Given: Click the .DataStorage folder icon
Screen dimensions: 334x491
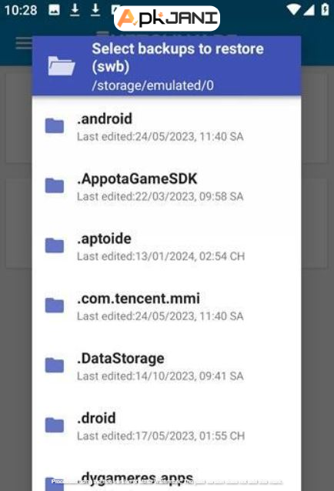Looking at the screenshot, I should click(x=55, y=365).
